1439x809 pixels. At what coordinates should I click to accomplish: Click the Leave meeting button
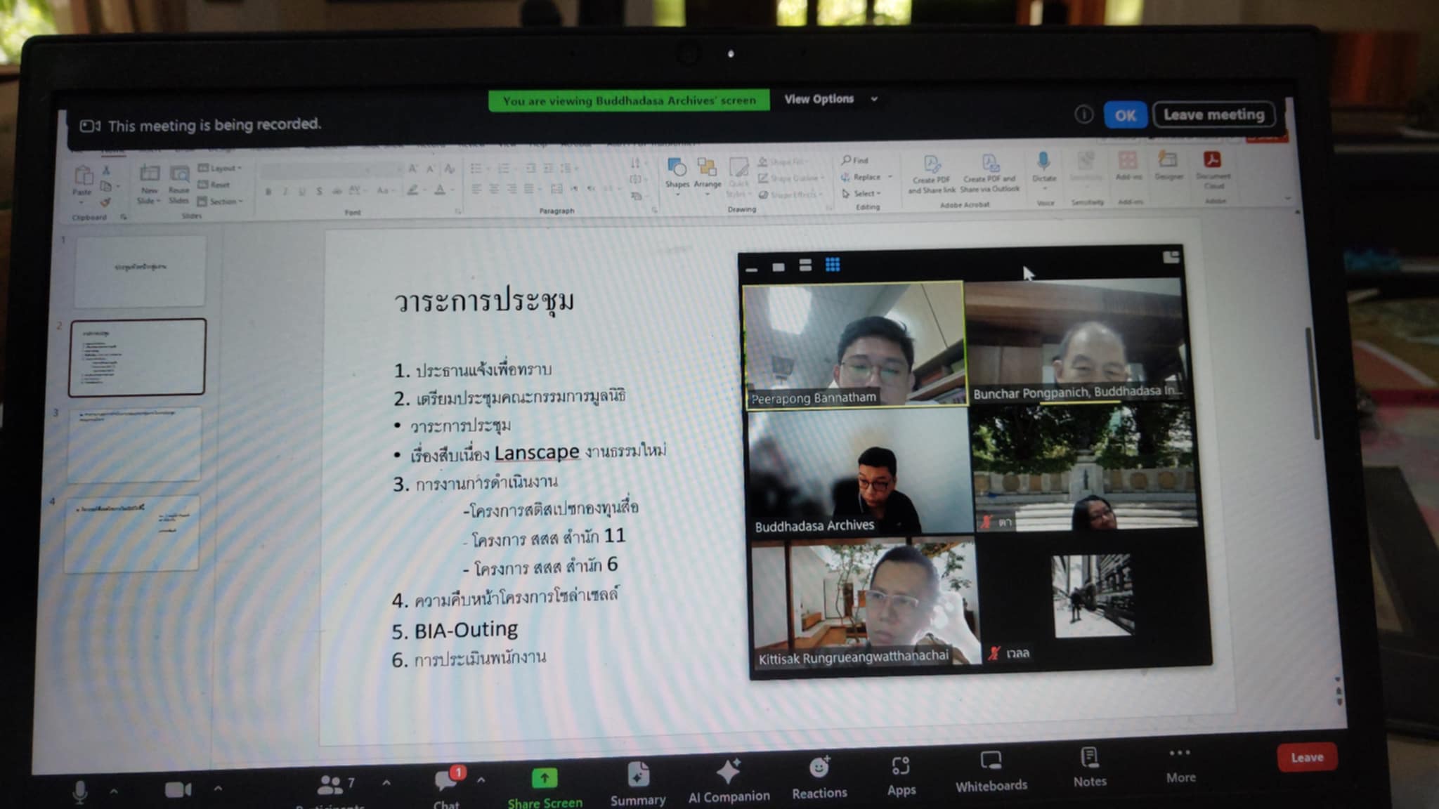(x=1213, y=114)
